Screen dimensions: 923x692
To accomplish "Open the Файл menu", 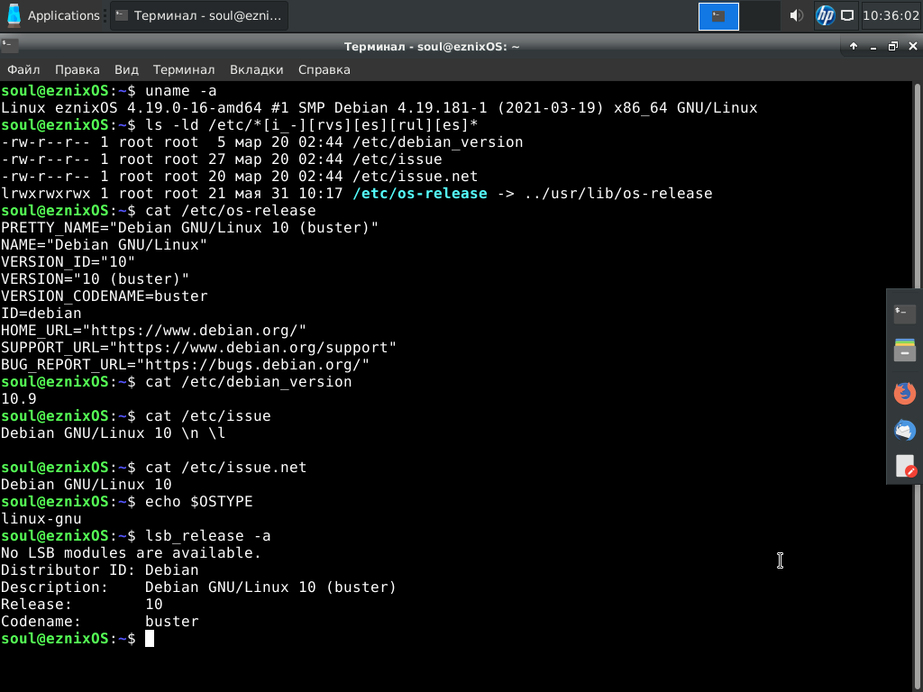I will pyautogui.click(x=23, y=69).
